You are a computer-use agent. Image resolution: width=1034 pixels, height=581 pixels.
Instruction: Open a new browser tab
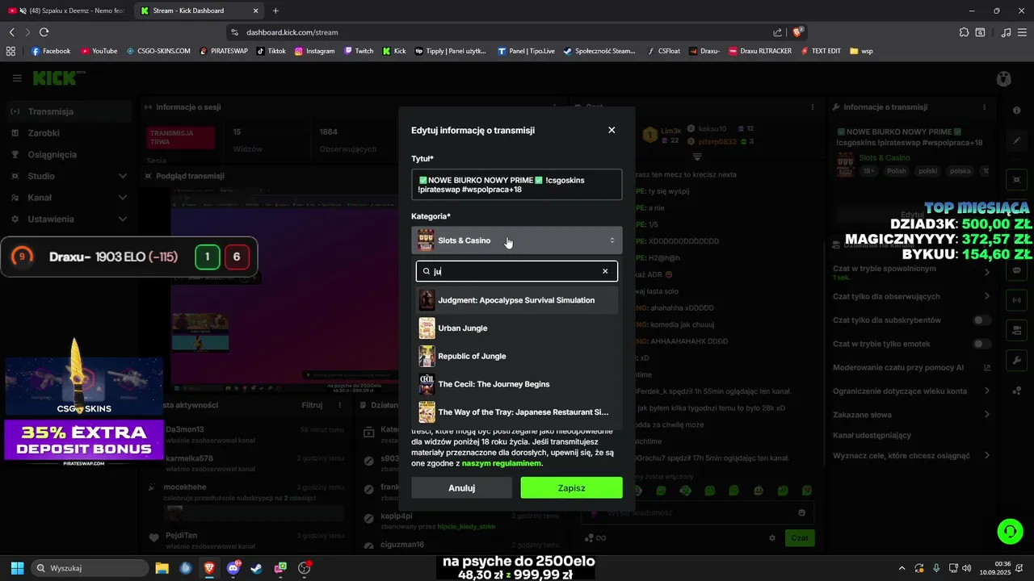[x=275, y=10]
